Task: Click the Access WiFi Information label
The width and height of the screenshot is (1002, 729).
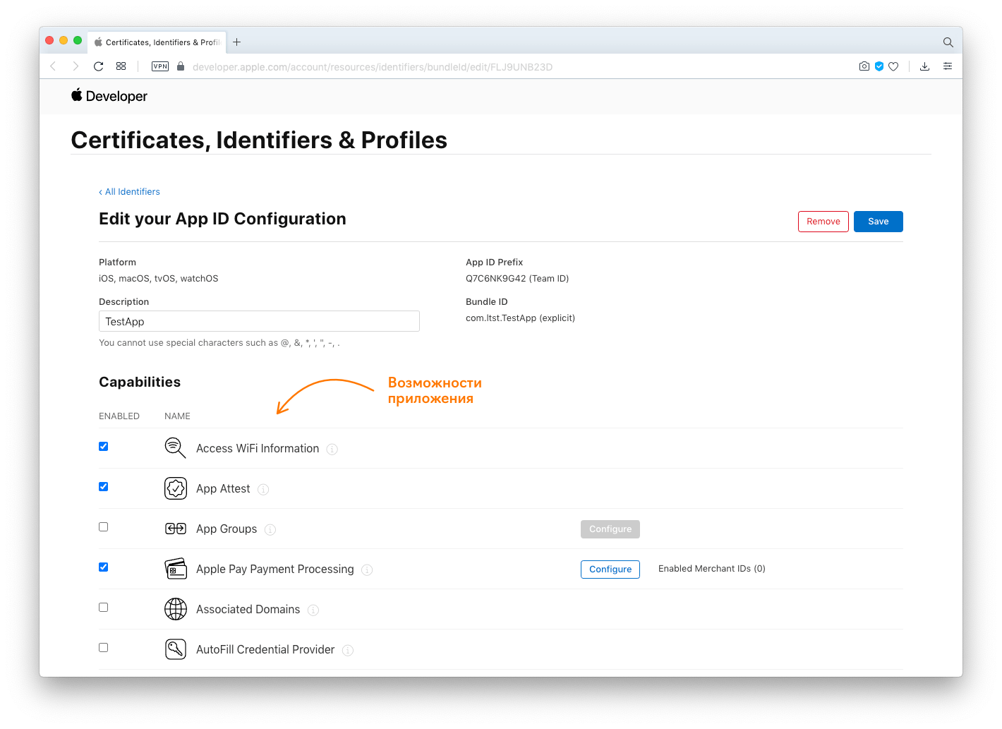Action: point(258,449)
